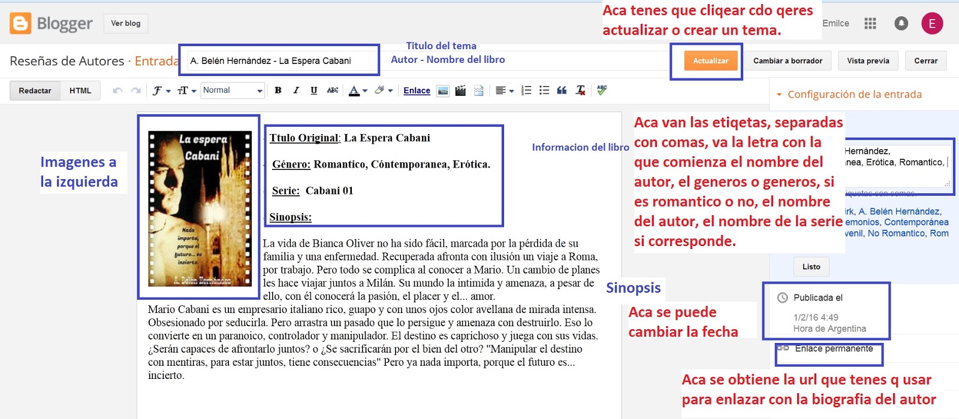Click the labels text box
This screenshot has height=419, width=959.
click(898, 166)
